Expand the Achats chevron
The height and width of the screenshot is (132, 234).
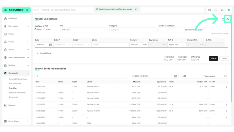click(28, 50)
